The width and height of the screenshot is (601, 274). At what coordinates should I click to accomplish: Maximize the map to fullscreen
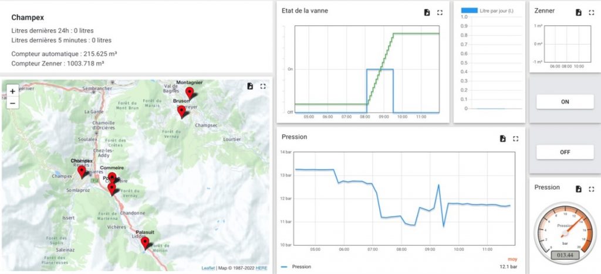point(263,86)
